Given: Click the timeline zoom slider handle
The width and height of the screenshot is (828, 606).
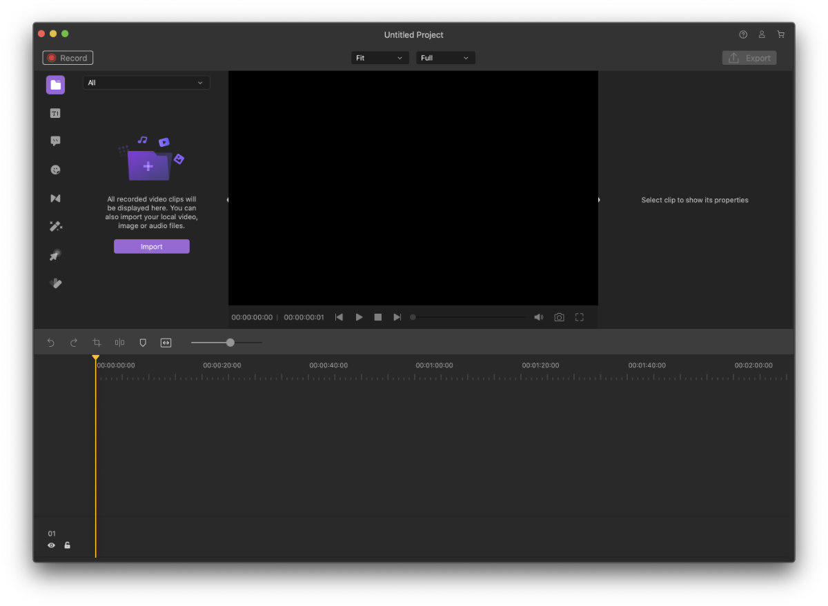Looking at the screenshot, I should 230,343.
